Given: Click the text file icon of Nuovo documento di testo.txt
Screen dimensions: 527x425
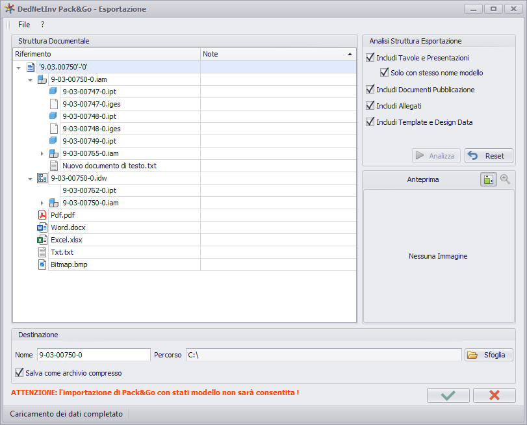Looking at the screenshot, I should coord(54,166).
